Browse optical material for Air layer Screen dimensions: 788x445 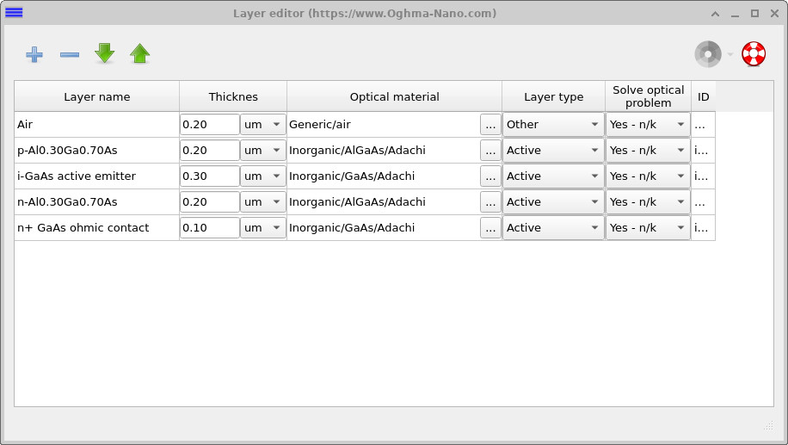point(490,124)
